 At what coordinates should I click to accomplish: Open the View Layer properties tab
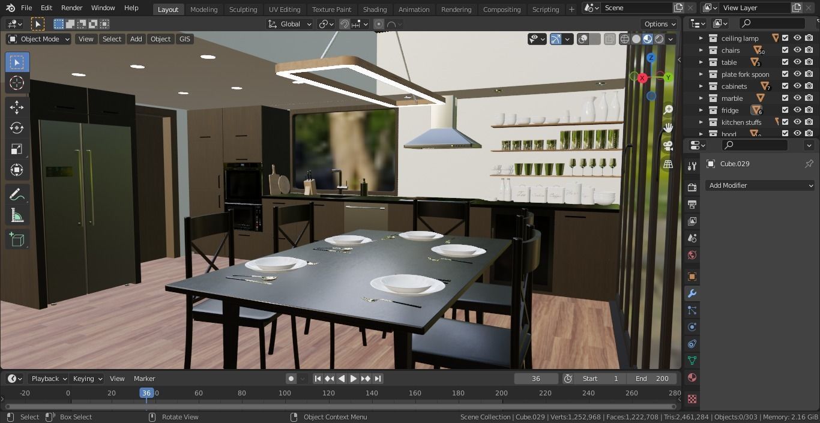click(x=692, y=221)
